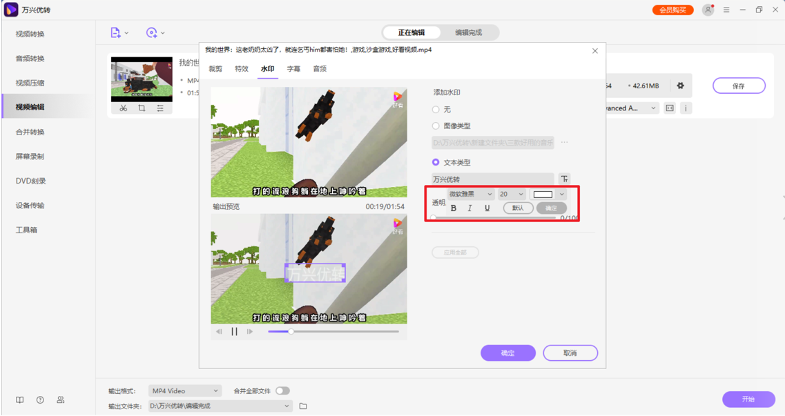This screenshot has width=785, height=416.
Task: Close the watermark editing dialog
Action: tap(594, 50)
